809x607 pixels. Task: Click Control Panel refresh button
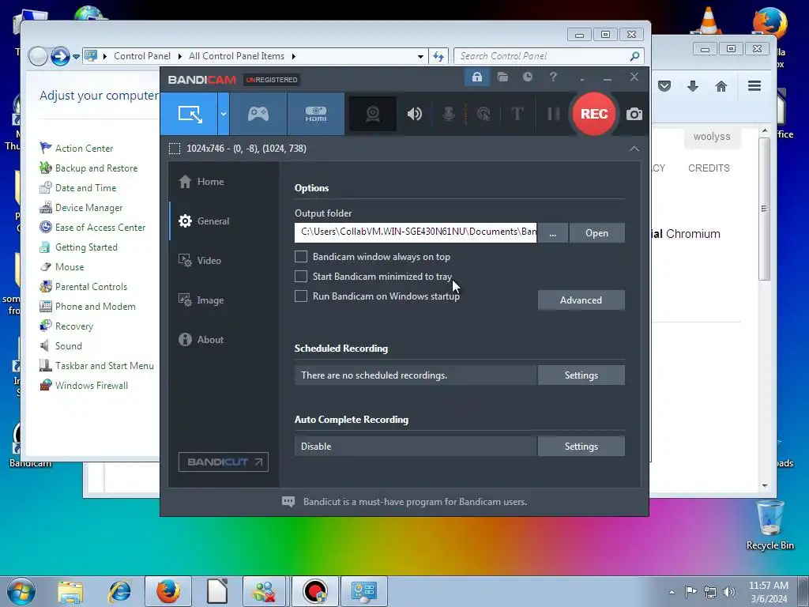(438, 56)
